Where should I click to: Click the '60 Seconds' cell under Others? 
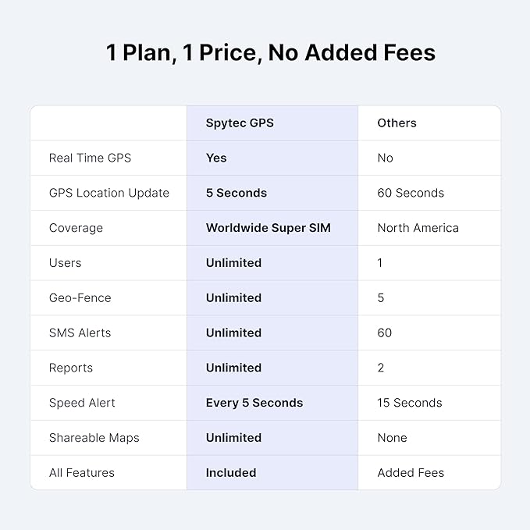[x=411, y=193]
